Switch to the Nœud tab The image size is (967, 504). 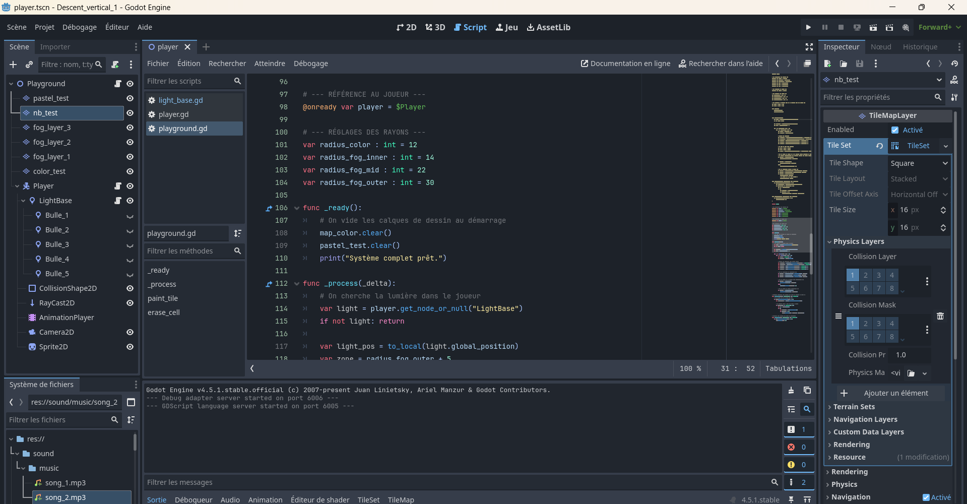point(881,47)
